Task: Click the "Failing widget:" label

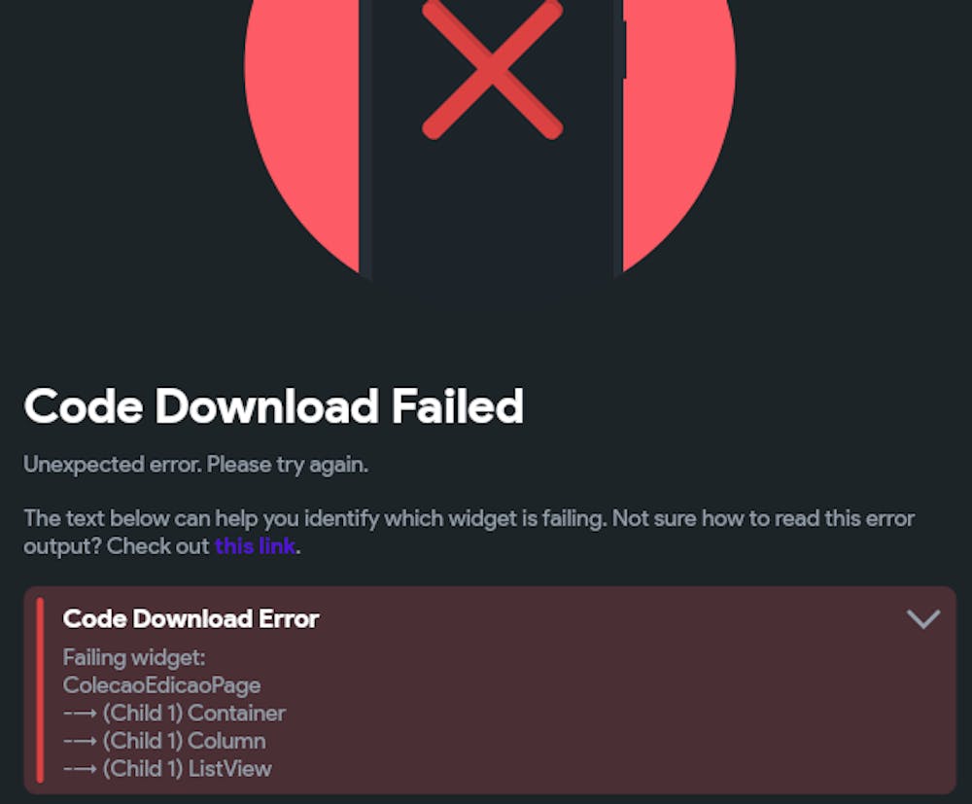Action: 134,658
